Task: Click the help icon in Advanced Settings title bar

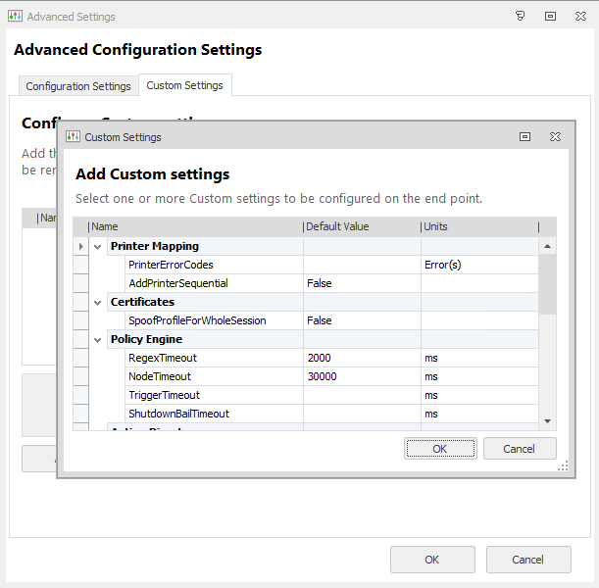Action: 521,17
